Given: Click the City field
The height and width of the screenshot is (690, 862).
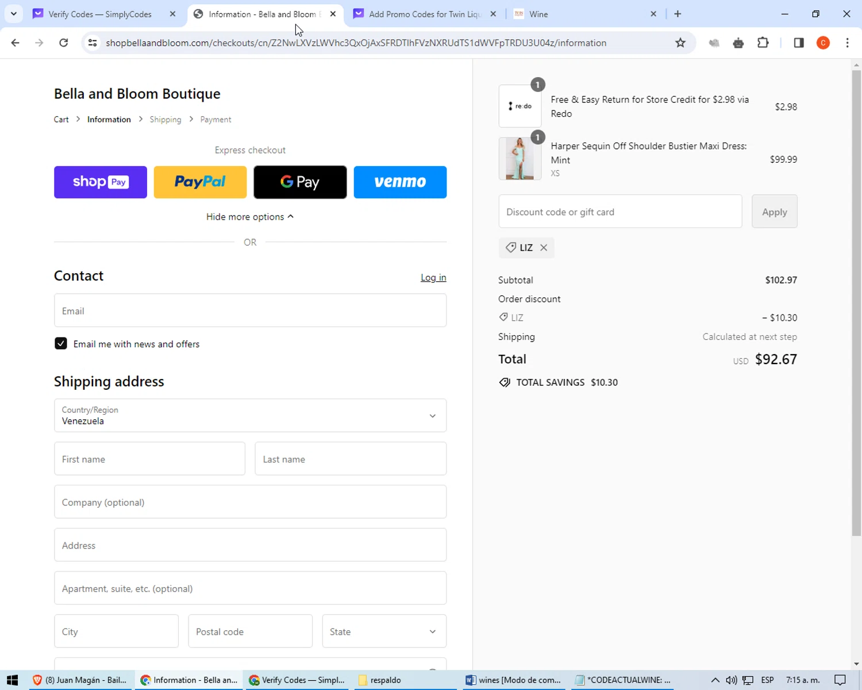Looking at the screenshot, I should [116, 631].
